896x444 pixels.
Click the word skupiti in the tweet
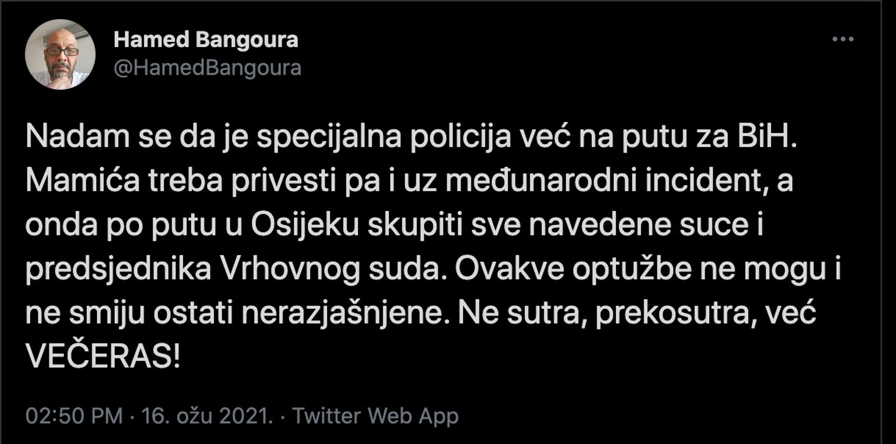point(415,226)
